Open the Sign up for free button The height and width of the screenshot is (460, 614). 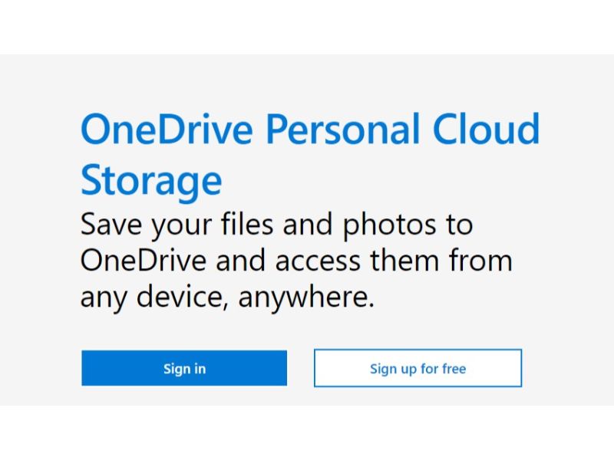point(418,368)
